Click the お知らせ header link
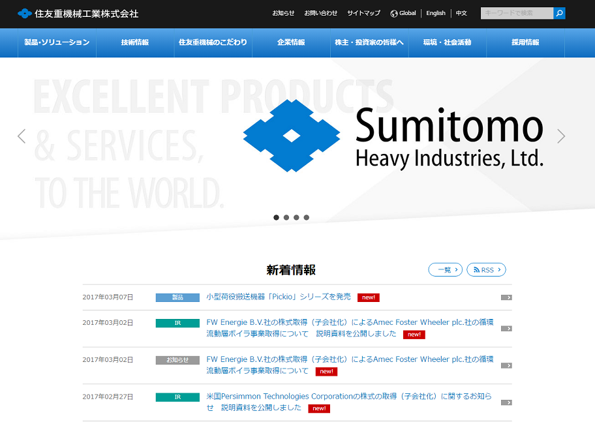Viewport: 595px width, 437px height. click(x=283, y=13)
